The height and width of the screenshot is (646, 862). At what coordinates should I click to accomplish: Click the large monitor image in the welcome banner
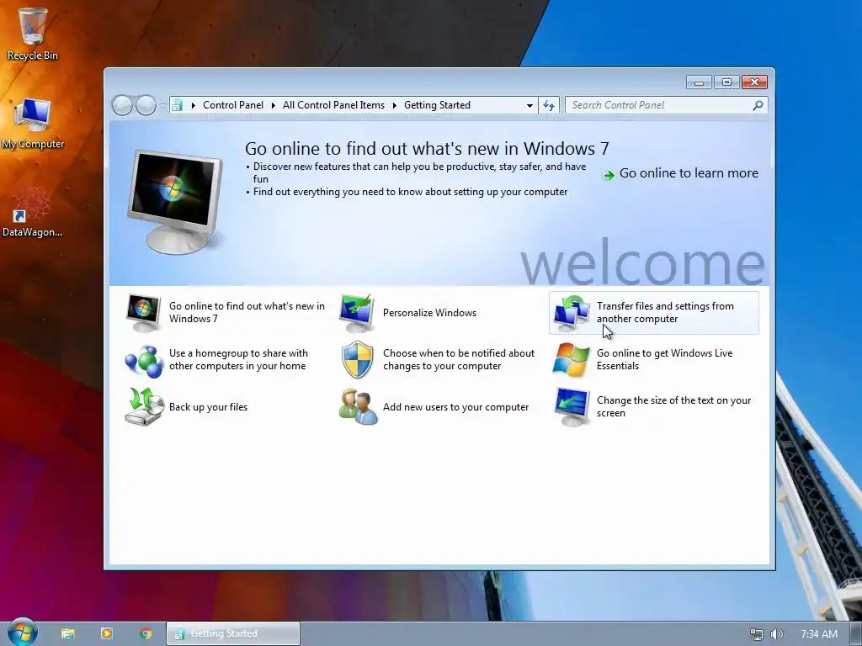pyautogui.click(x=176, y=201)
